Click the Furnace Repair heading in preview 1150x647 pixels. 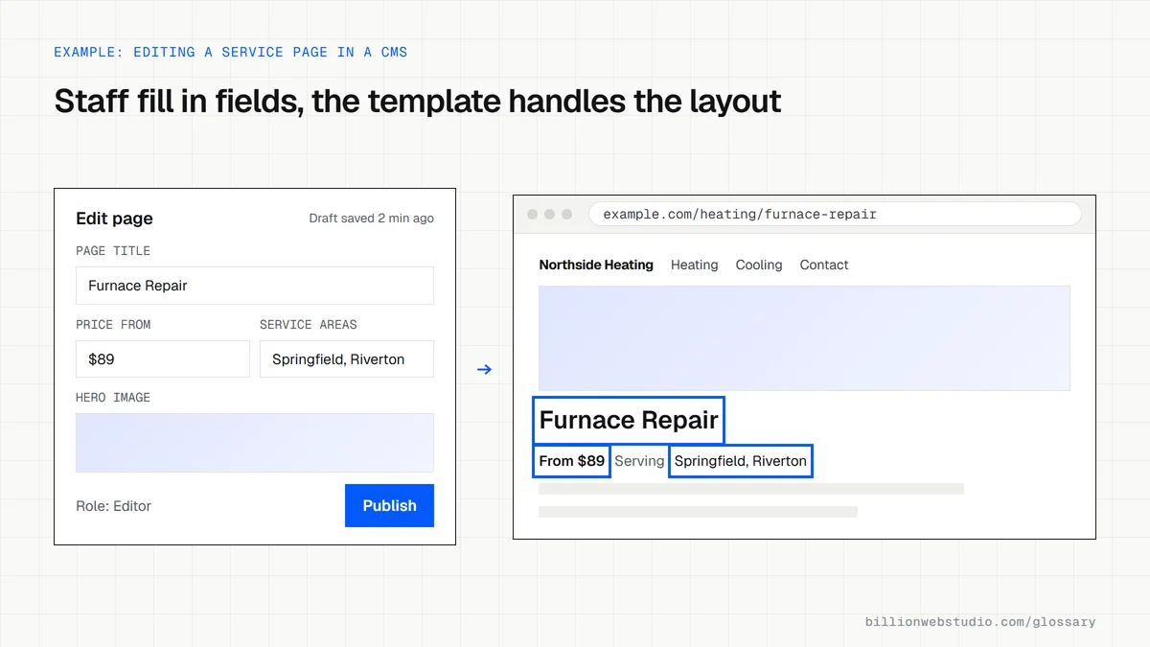click(629, 420)
